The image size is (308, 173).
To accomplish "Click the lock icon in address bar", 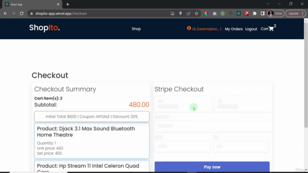I will 31,13.
